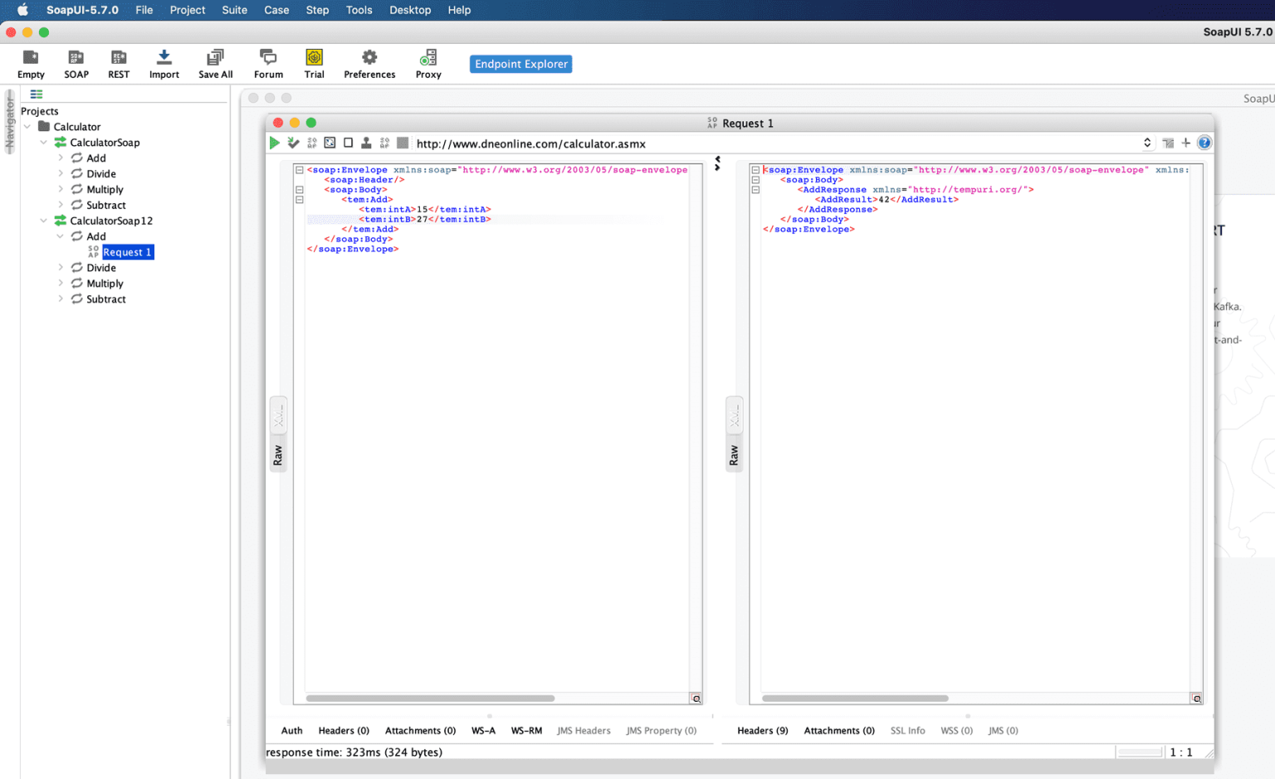
Task: Click the Endpoint Explorer button
Action: click(521, 64)
